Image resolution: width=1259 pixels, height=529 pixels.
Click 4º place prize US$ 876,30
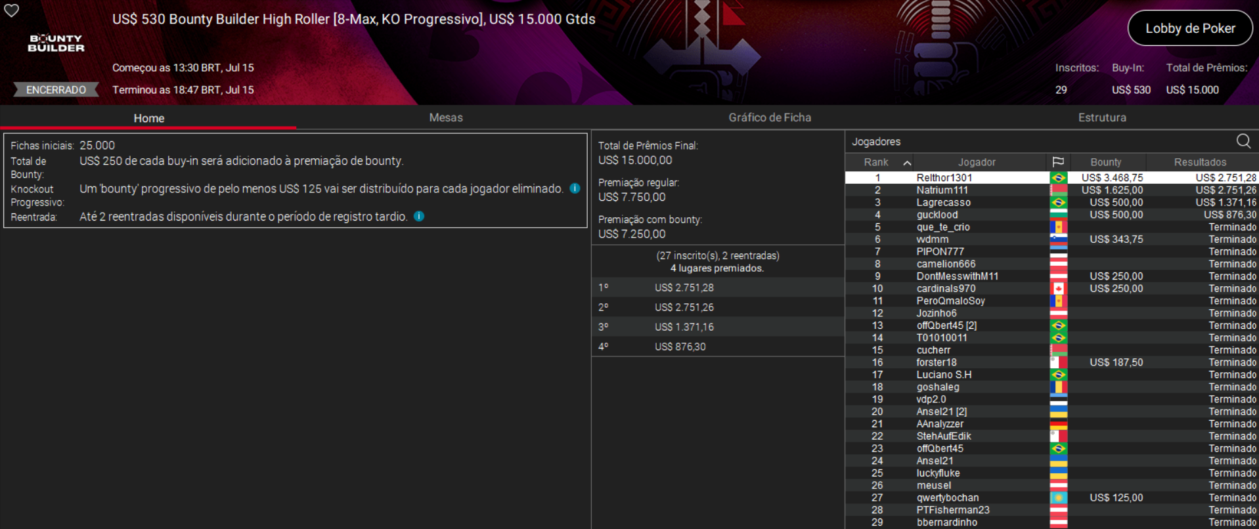pos(680,347)
